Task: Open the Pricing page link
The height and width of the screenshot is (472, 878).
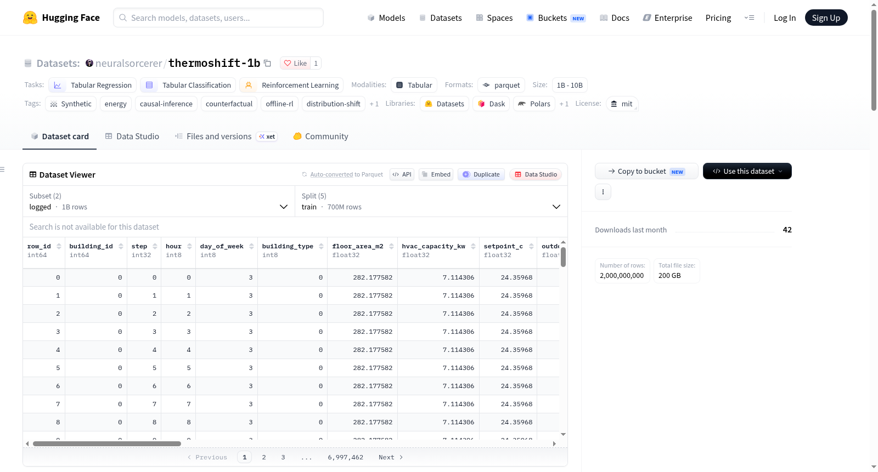Action: [x=718, y=18]
